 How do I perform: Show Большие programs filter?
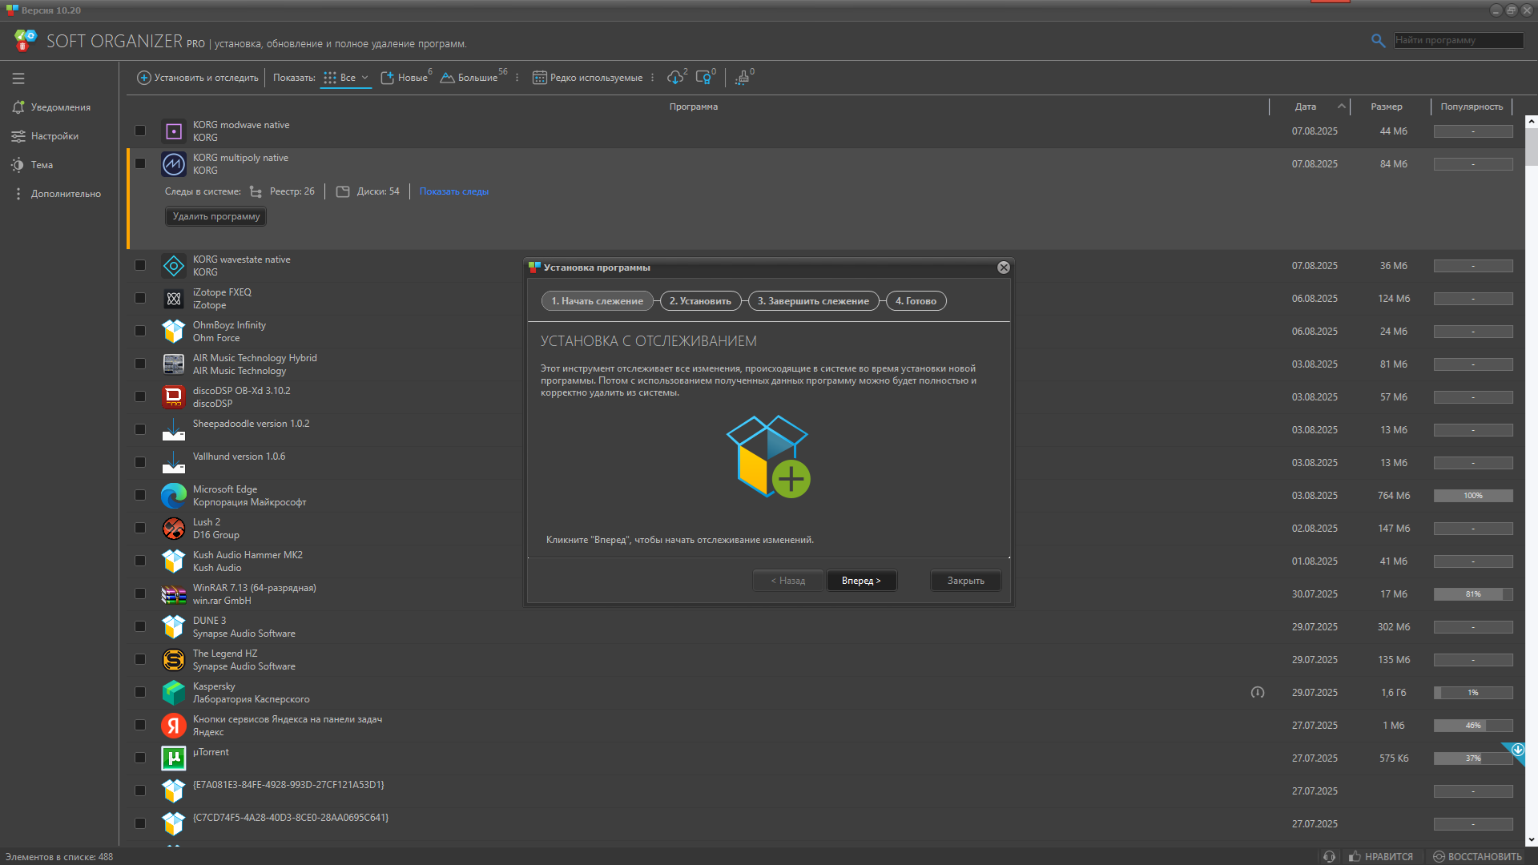[x=469, y=78]
